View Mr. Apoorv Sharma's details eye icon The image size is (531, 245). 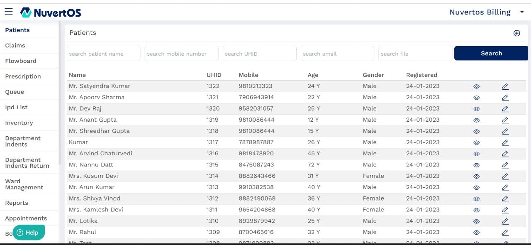click(477, 98)
